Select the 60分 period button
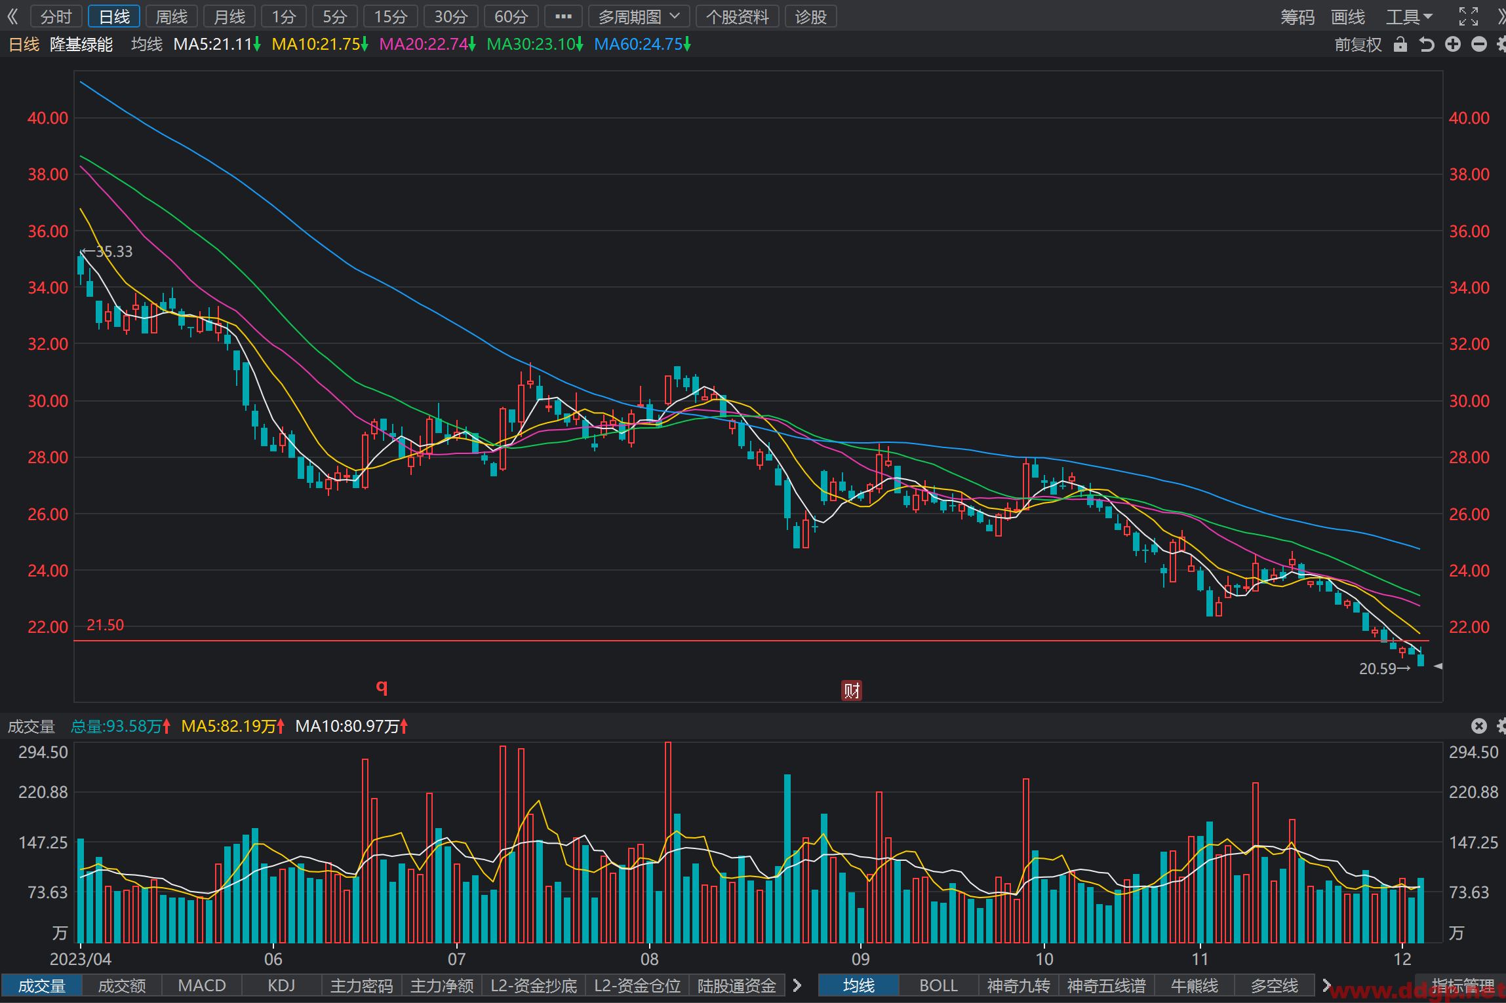Screen dimensions: 1506x1003 point(511,16)
